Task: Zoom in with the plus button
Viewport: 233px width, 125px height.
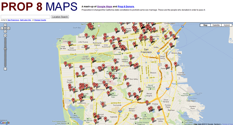Action: coord(5,36)
